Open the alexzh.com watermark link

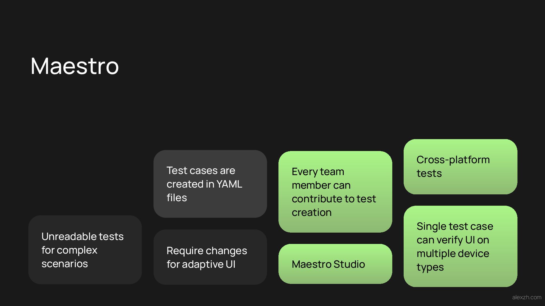tap(527, 297)
